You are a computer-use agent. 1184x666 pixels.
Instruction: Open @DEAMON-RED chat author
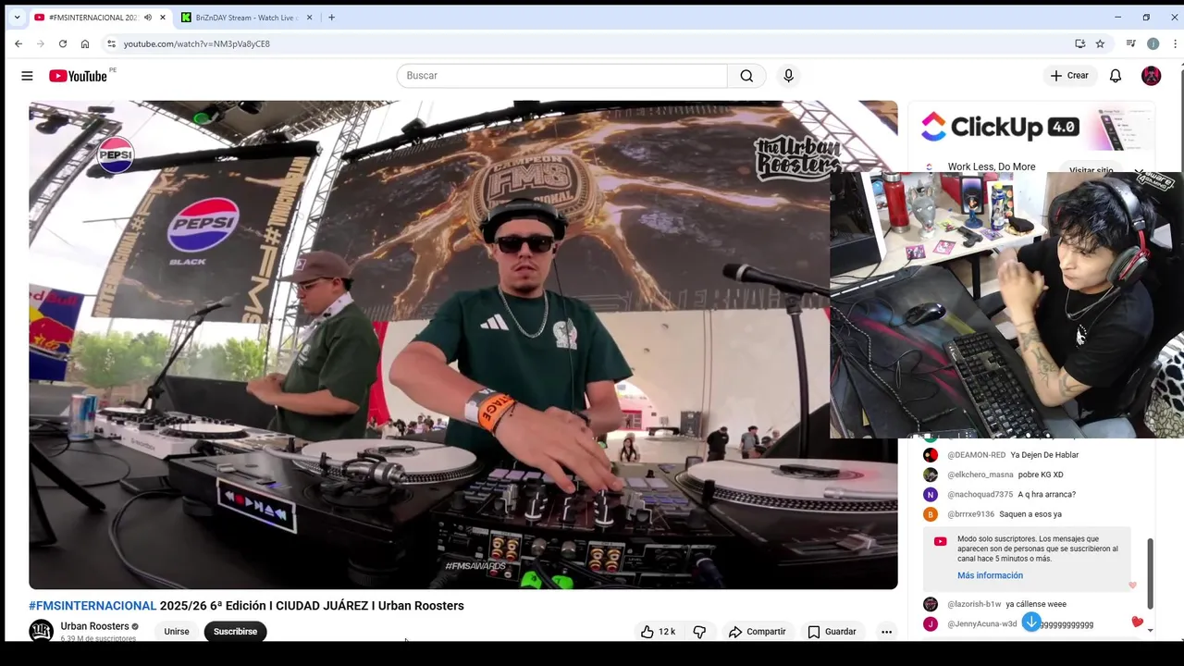[976, 455]
